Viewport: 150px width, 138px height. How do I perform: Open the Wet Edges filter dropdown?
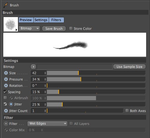pos(48,124)
